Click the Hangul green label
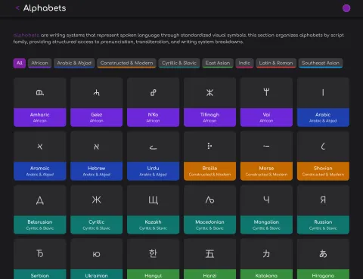 tap(154, 274)
